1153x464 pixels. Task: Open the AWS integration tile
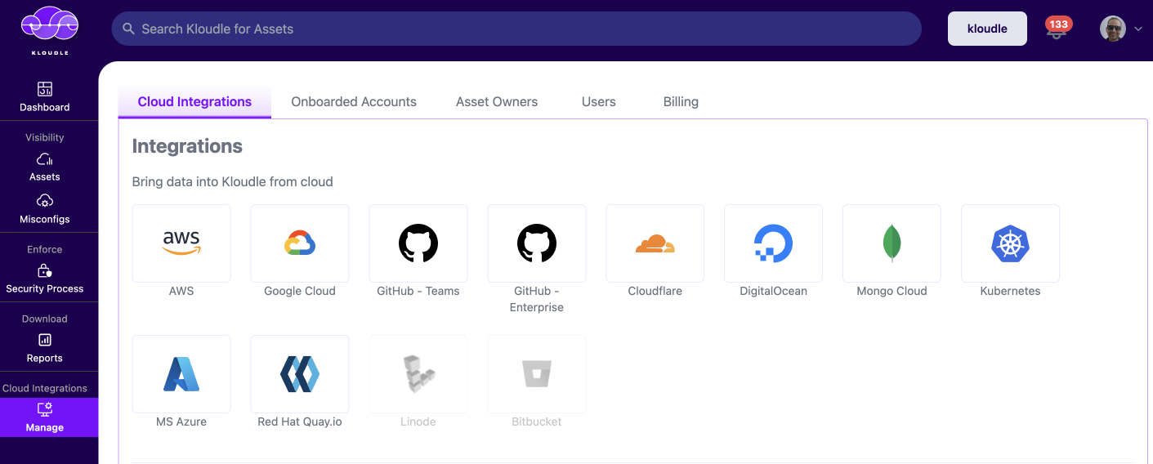(181, 243)
